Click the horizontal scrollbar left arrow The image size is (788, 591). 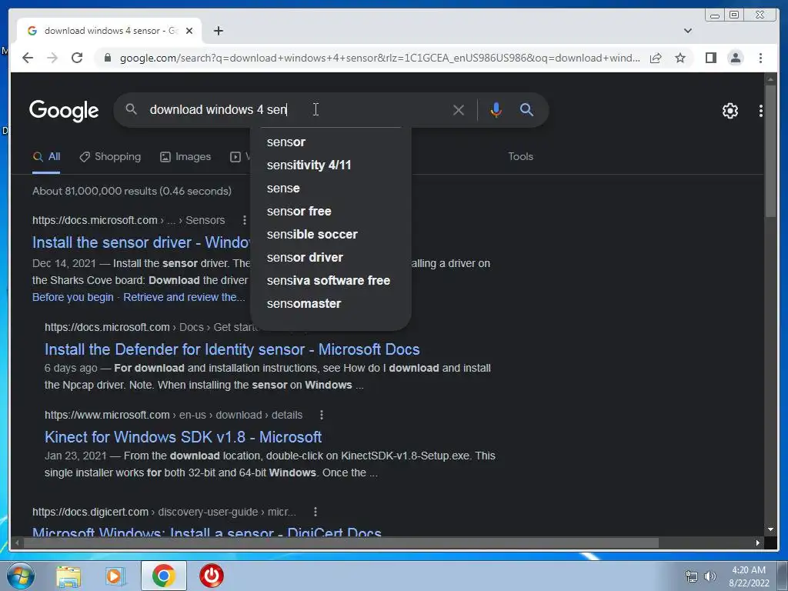coord(18,543)
